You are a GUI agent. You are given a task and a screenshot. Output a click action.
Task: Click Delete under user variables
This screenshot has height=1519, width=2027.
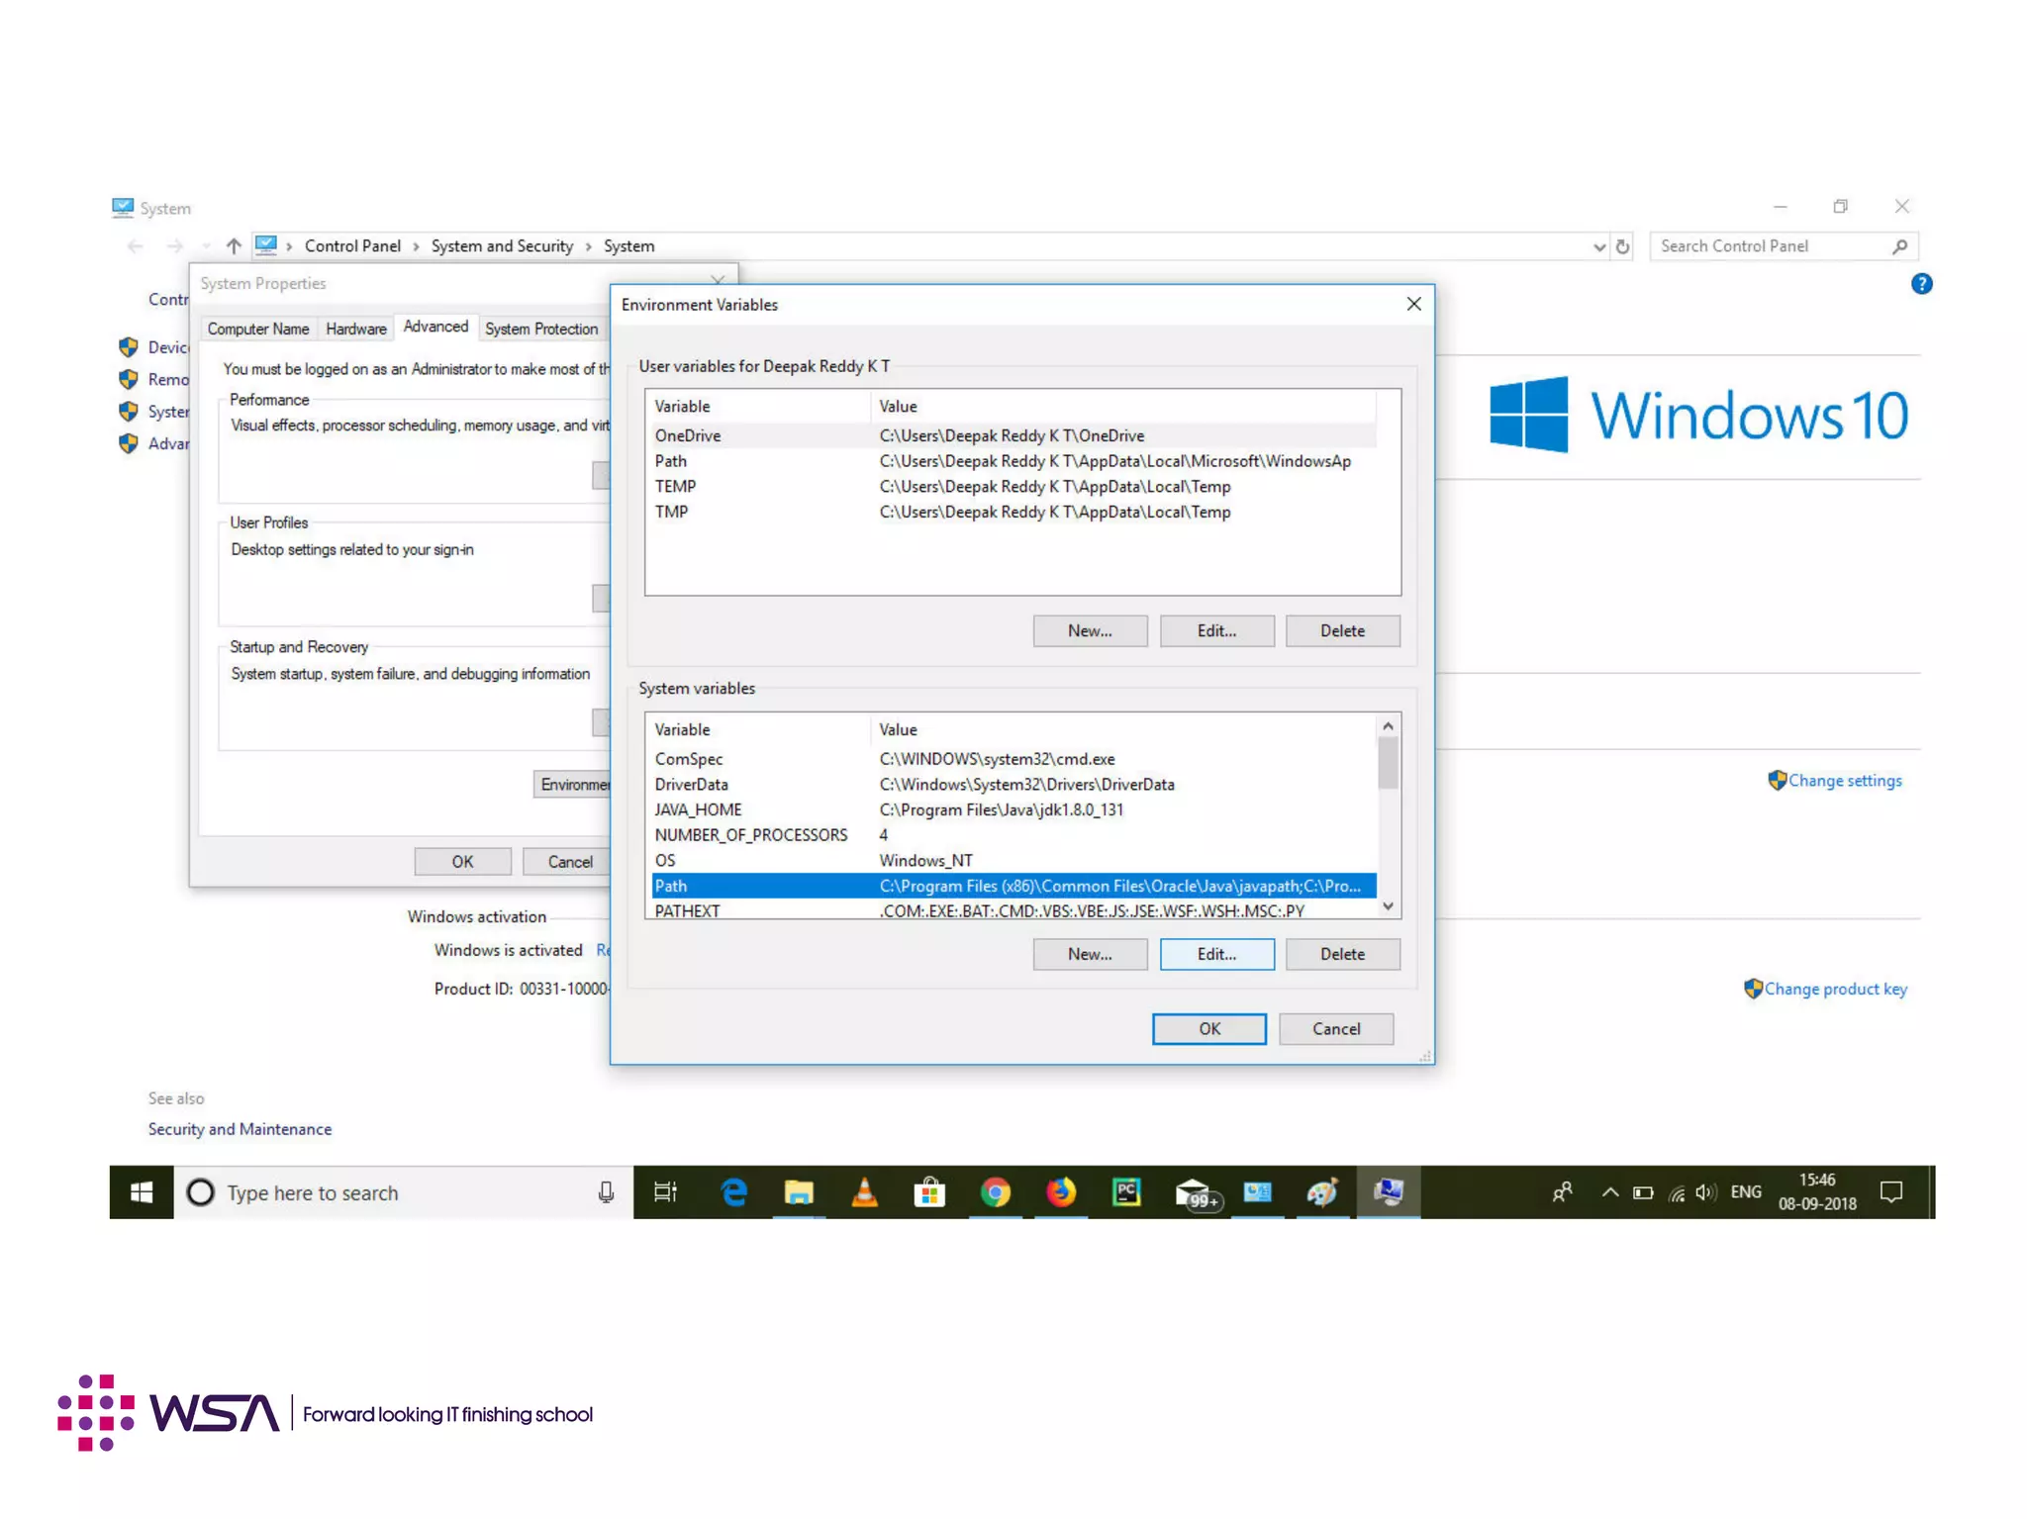pyautogui.click(x=1342, y=630)
